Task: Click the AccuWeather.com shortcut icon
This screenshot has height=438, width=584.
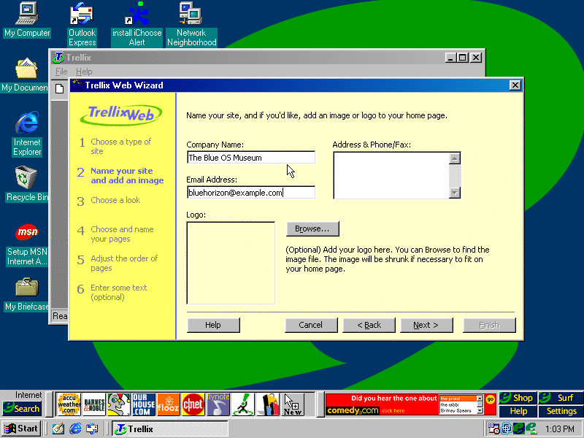Action: [69, 404]
